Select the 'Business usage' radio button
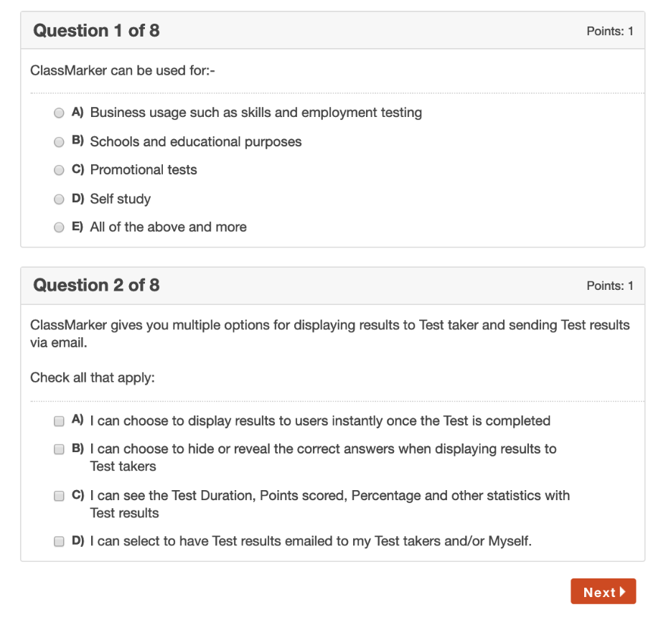The image size is (666, 620). pos(59,113)
